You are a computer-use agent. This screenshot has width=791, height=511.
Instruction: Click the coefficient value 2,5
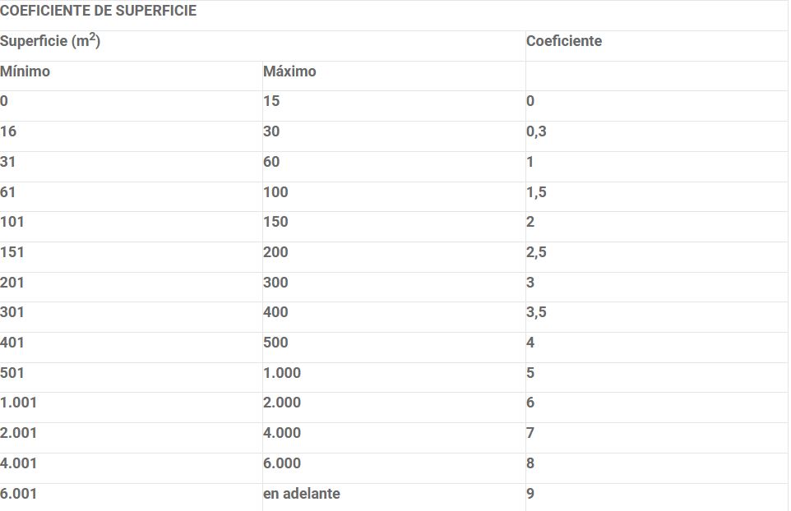point(536,252)
